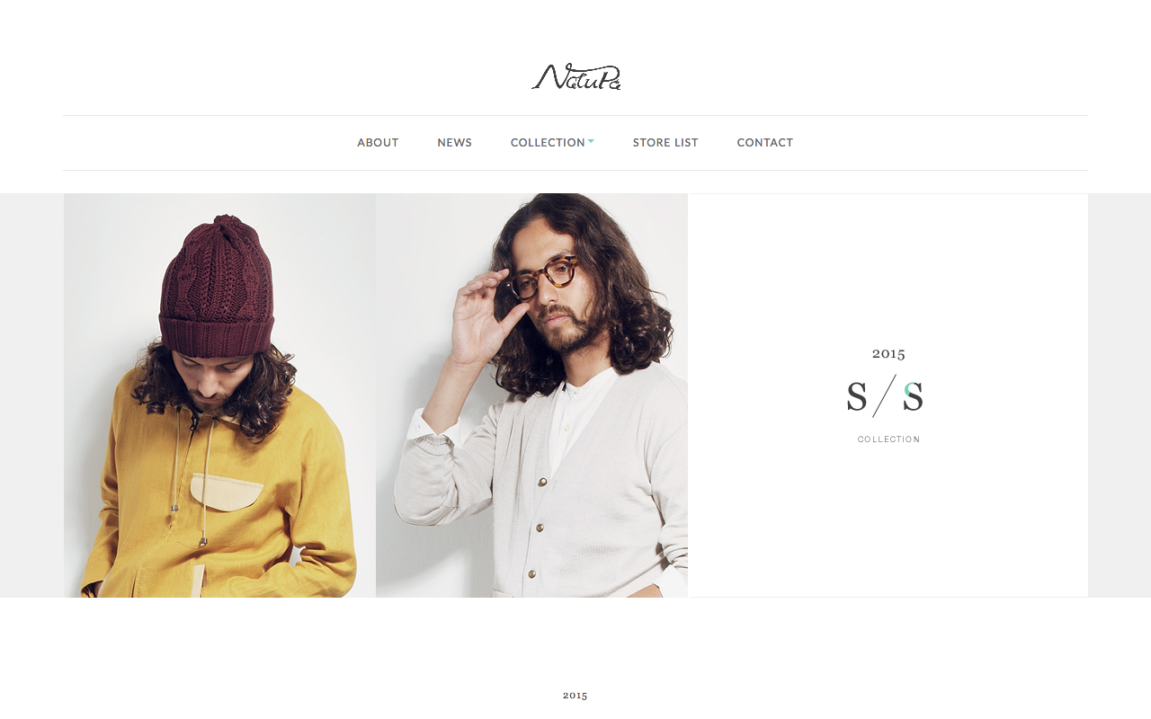Select the photo of man in yellow pullover
The width and height of the screenshot is (1151, 719).
219,395
